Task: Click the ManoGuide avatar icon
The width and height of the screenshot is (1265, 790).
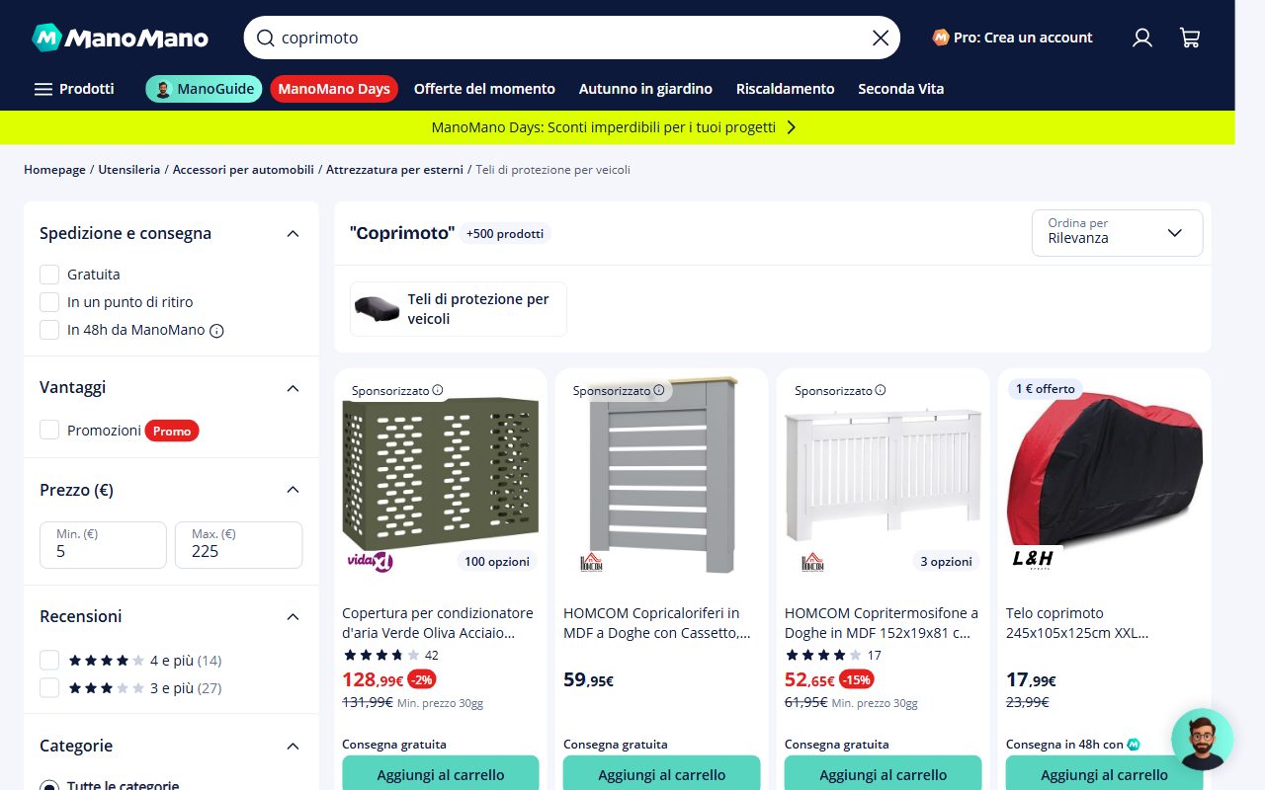Action: (x=163, y=89)
